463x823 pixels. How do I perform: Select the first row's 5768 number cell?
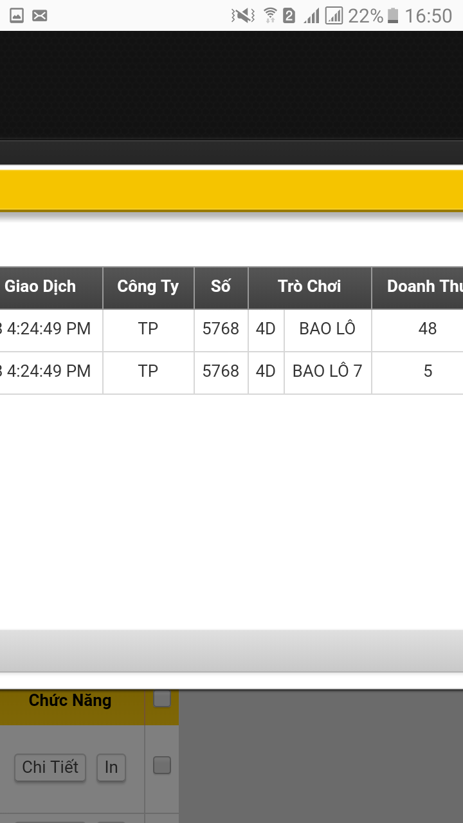221,330
